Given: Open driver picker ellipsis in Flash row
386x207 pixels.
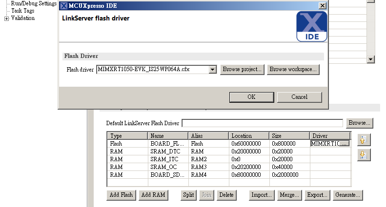Looking at the screenshot, I should [x=344, y=144].
